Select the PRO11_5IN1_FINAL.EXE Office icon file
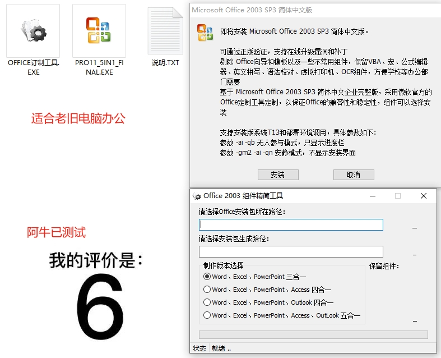This screenshot has height=358, width=441. click(x=99, y=31)
